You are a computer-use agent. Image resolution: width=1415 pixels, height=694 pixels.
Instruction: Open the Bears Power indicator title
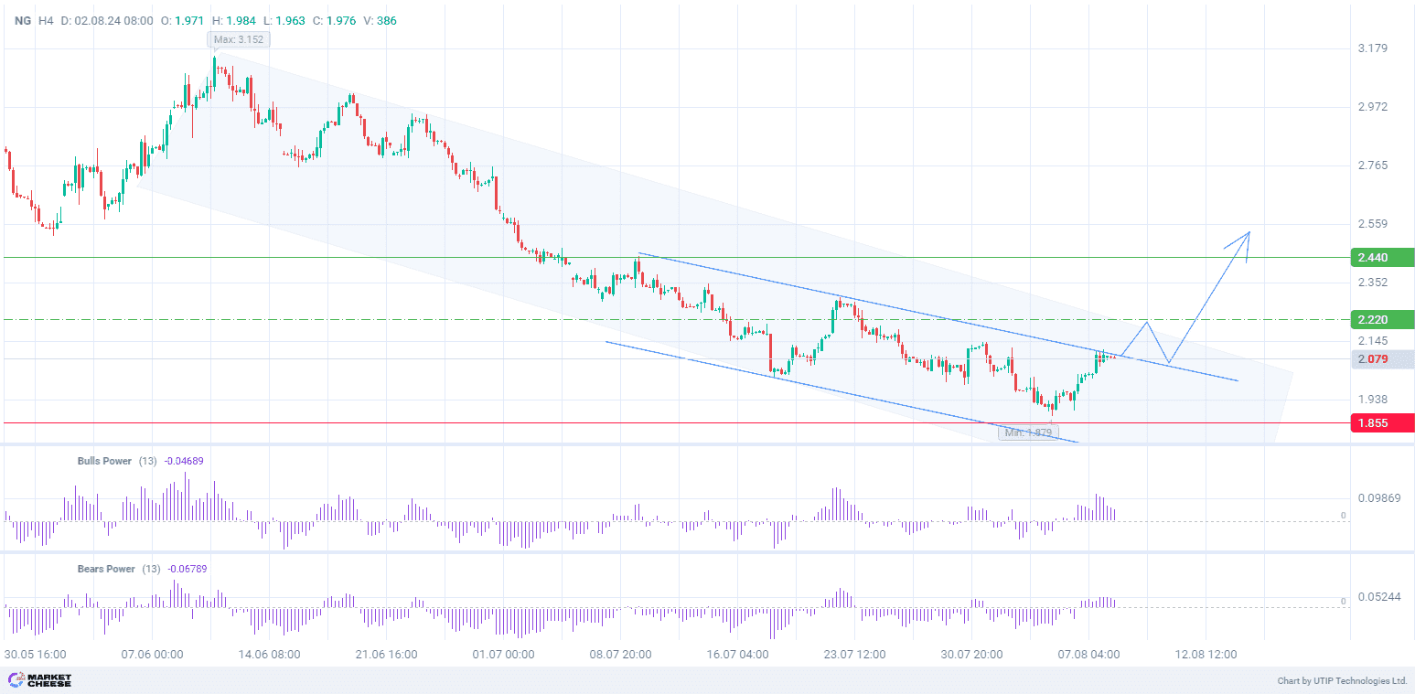pyautogui.click(x=106, y=569)
